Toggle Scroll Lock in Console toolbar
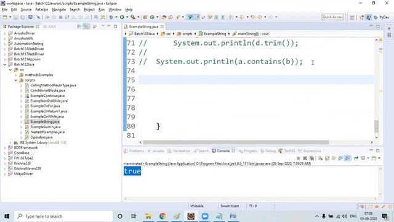 [x=327, y=158]
